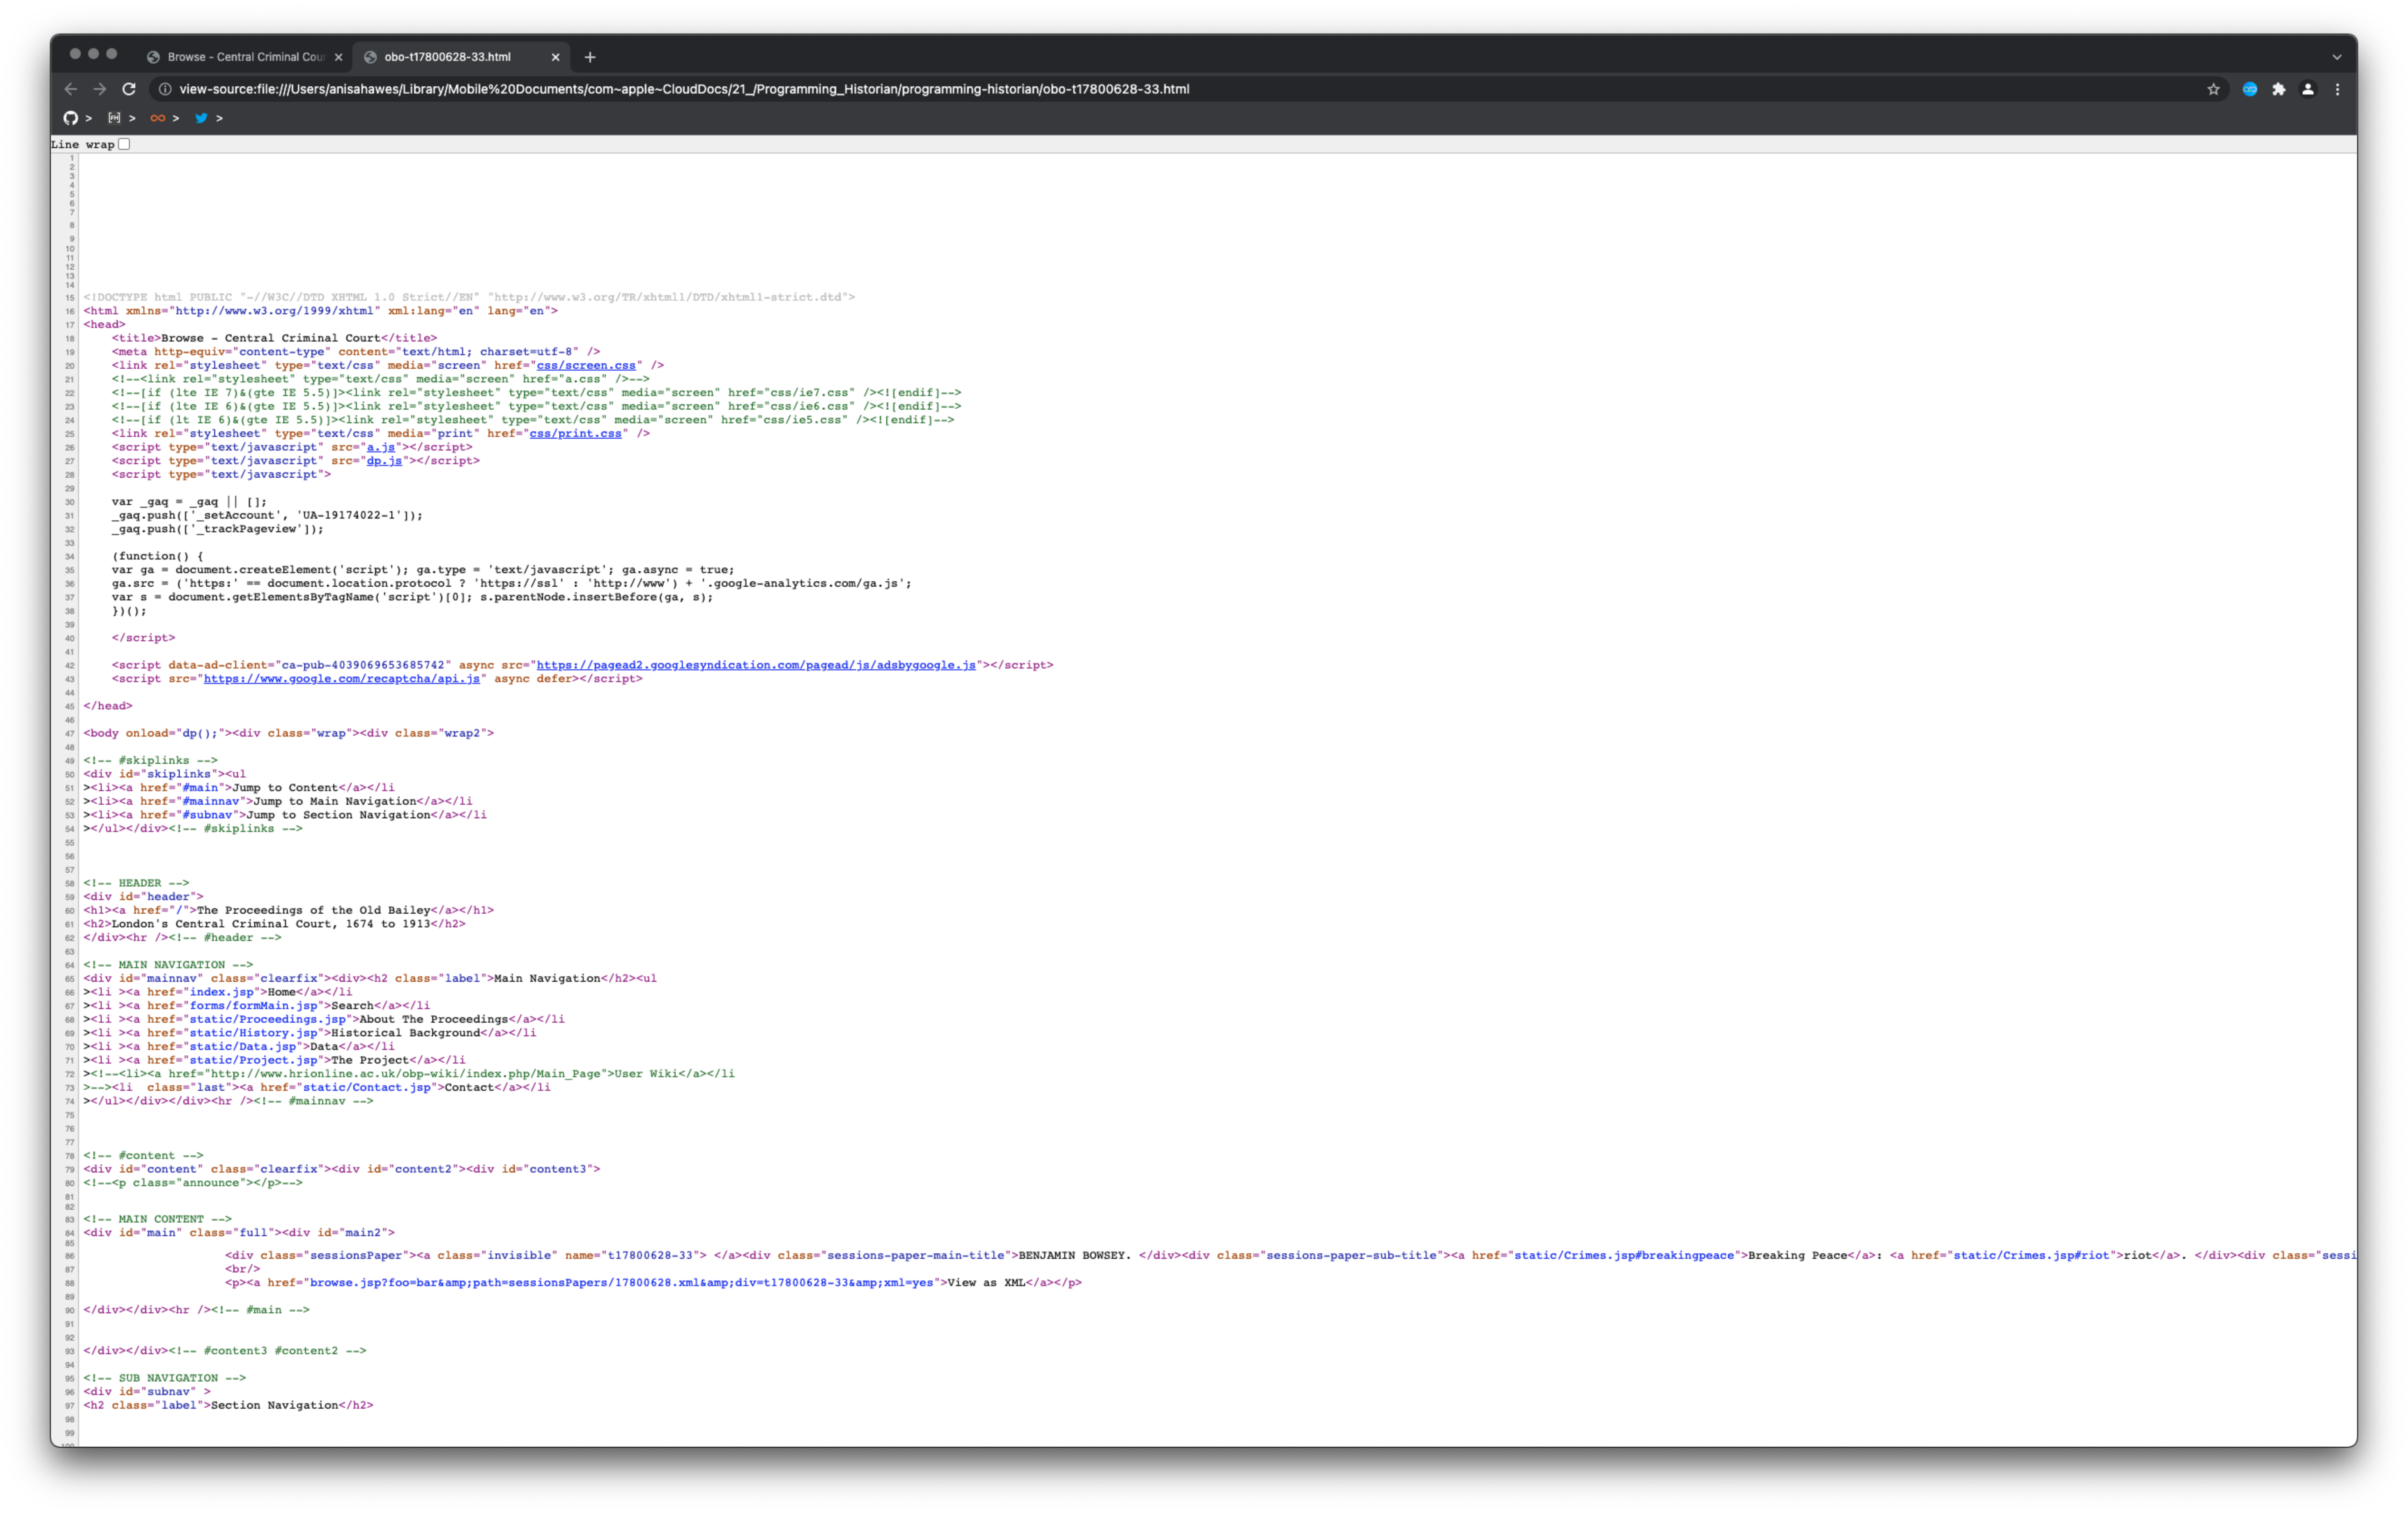The width and height of the screenshot is (2408, 1514).
Task: Bookmark this page with the star icon
Action: tap(2213, 89)
